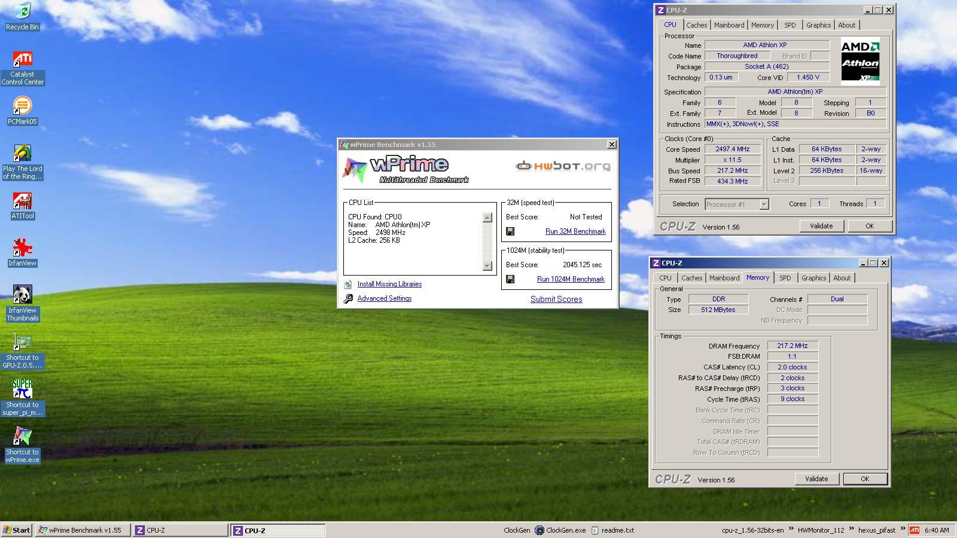Click OK in lower CPU-Z memory window
Viewport: 957px width, 538px height.
click(865, 479)
